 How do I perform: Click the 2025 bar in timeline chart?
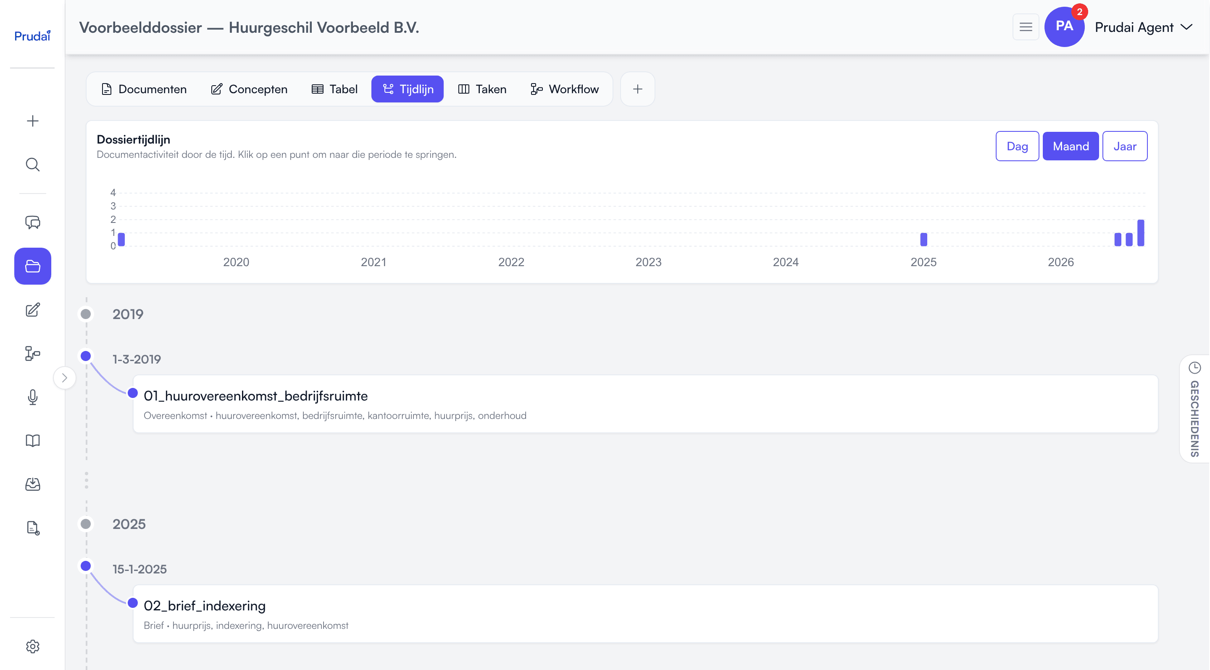tap(923, 239)
